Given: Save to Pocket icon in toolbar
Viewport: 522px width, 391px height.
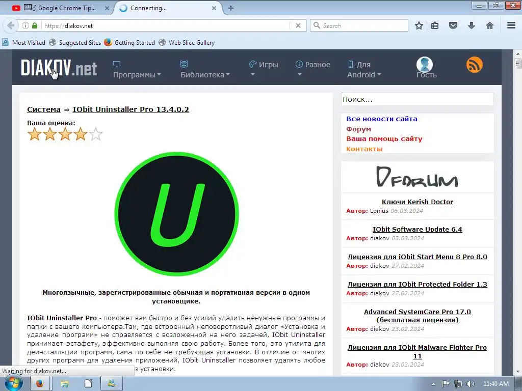Looking at the screenshot, I should tap(453, 25).
